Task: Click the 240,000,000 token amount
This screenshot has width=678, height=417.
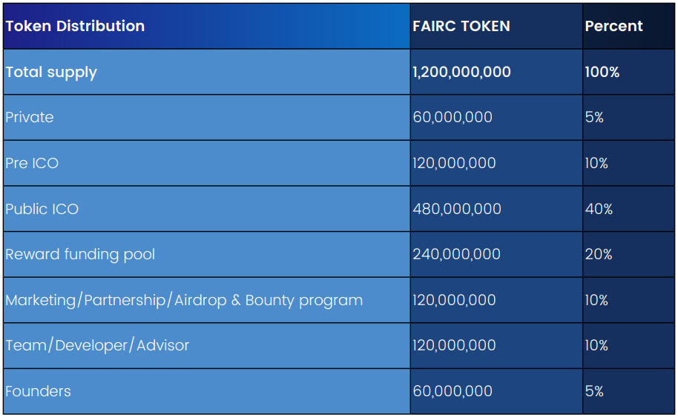Action: coord(456,254)
